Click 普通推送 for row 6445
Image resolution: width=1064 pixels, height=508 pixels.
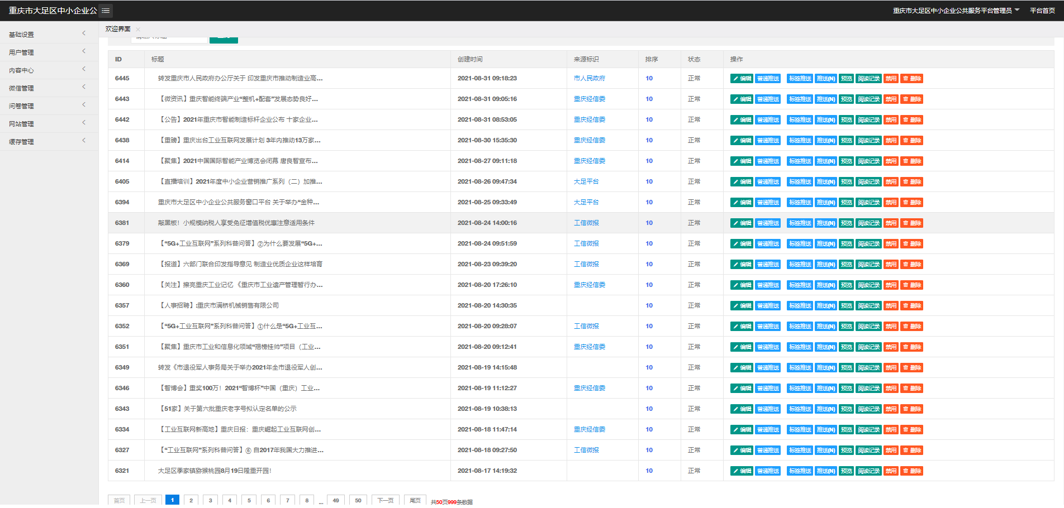768,79
